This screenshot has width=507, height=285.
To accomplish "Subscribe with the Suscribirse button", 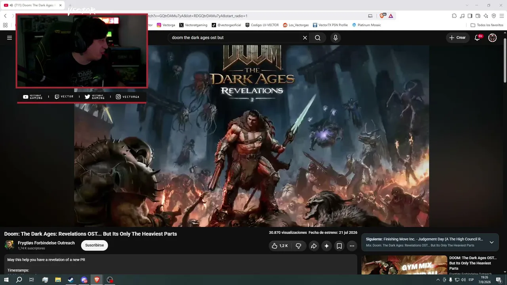I will (94, 245).
